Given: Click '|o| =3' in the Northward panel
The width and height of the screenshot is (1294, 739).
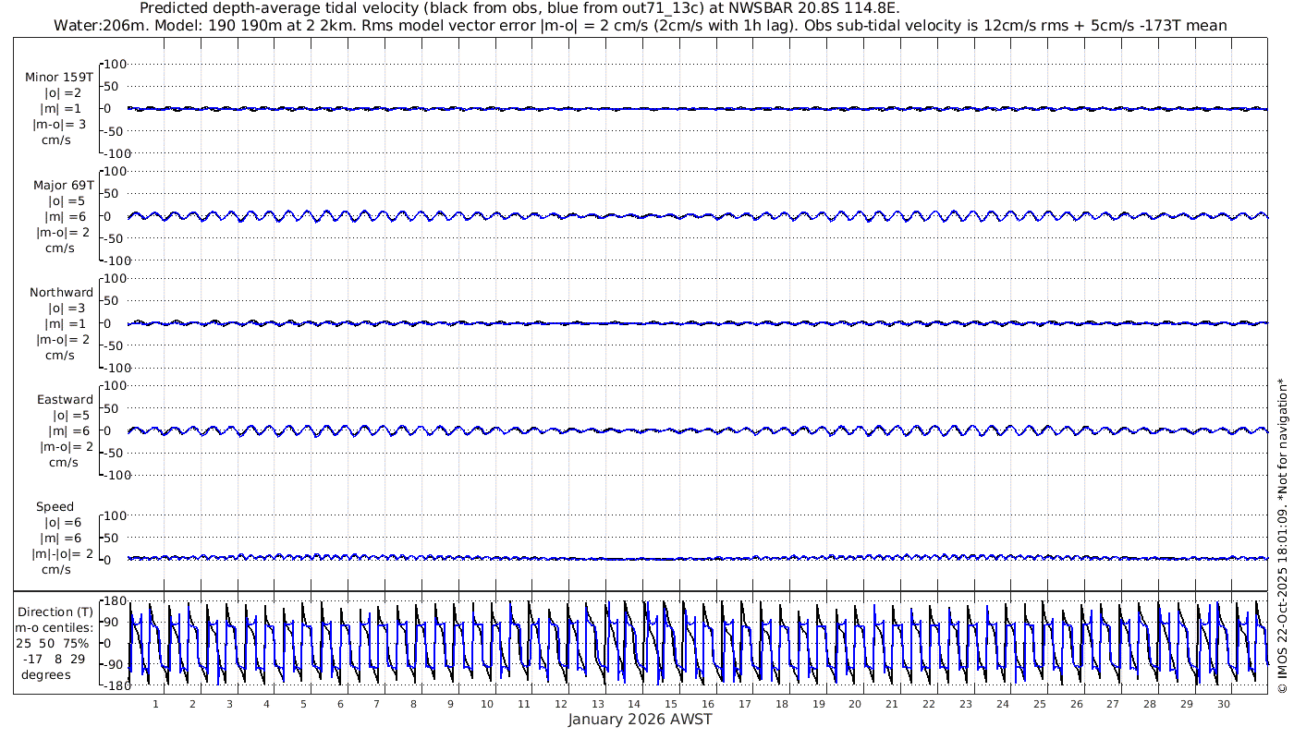Looking at the screenshot, I should [x=64, y=308].
